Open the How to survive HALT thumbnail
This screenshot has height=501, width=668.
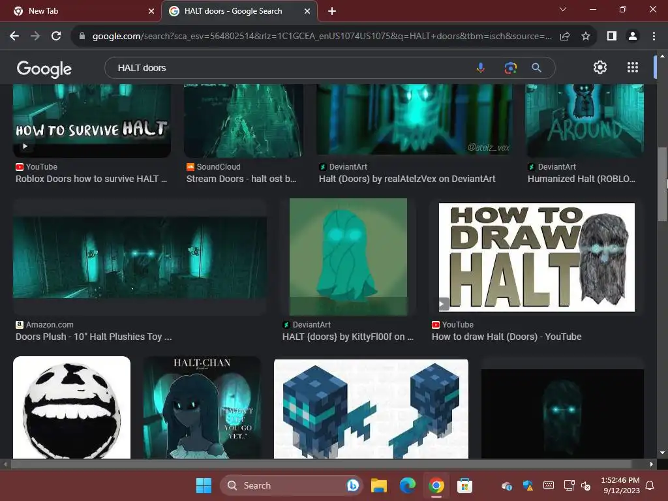point(91,120)
